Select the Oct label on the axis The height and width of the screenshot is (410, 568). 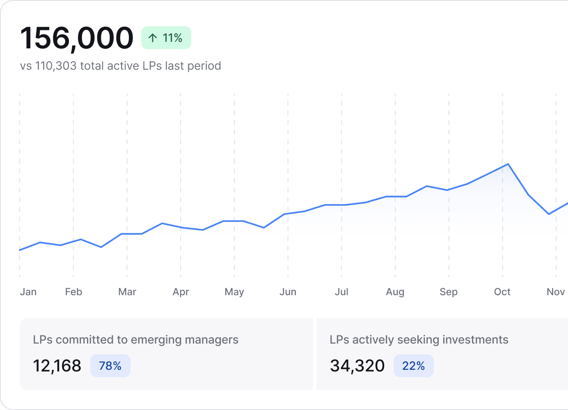[502, 292]
